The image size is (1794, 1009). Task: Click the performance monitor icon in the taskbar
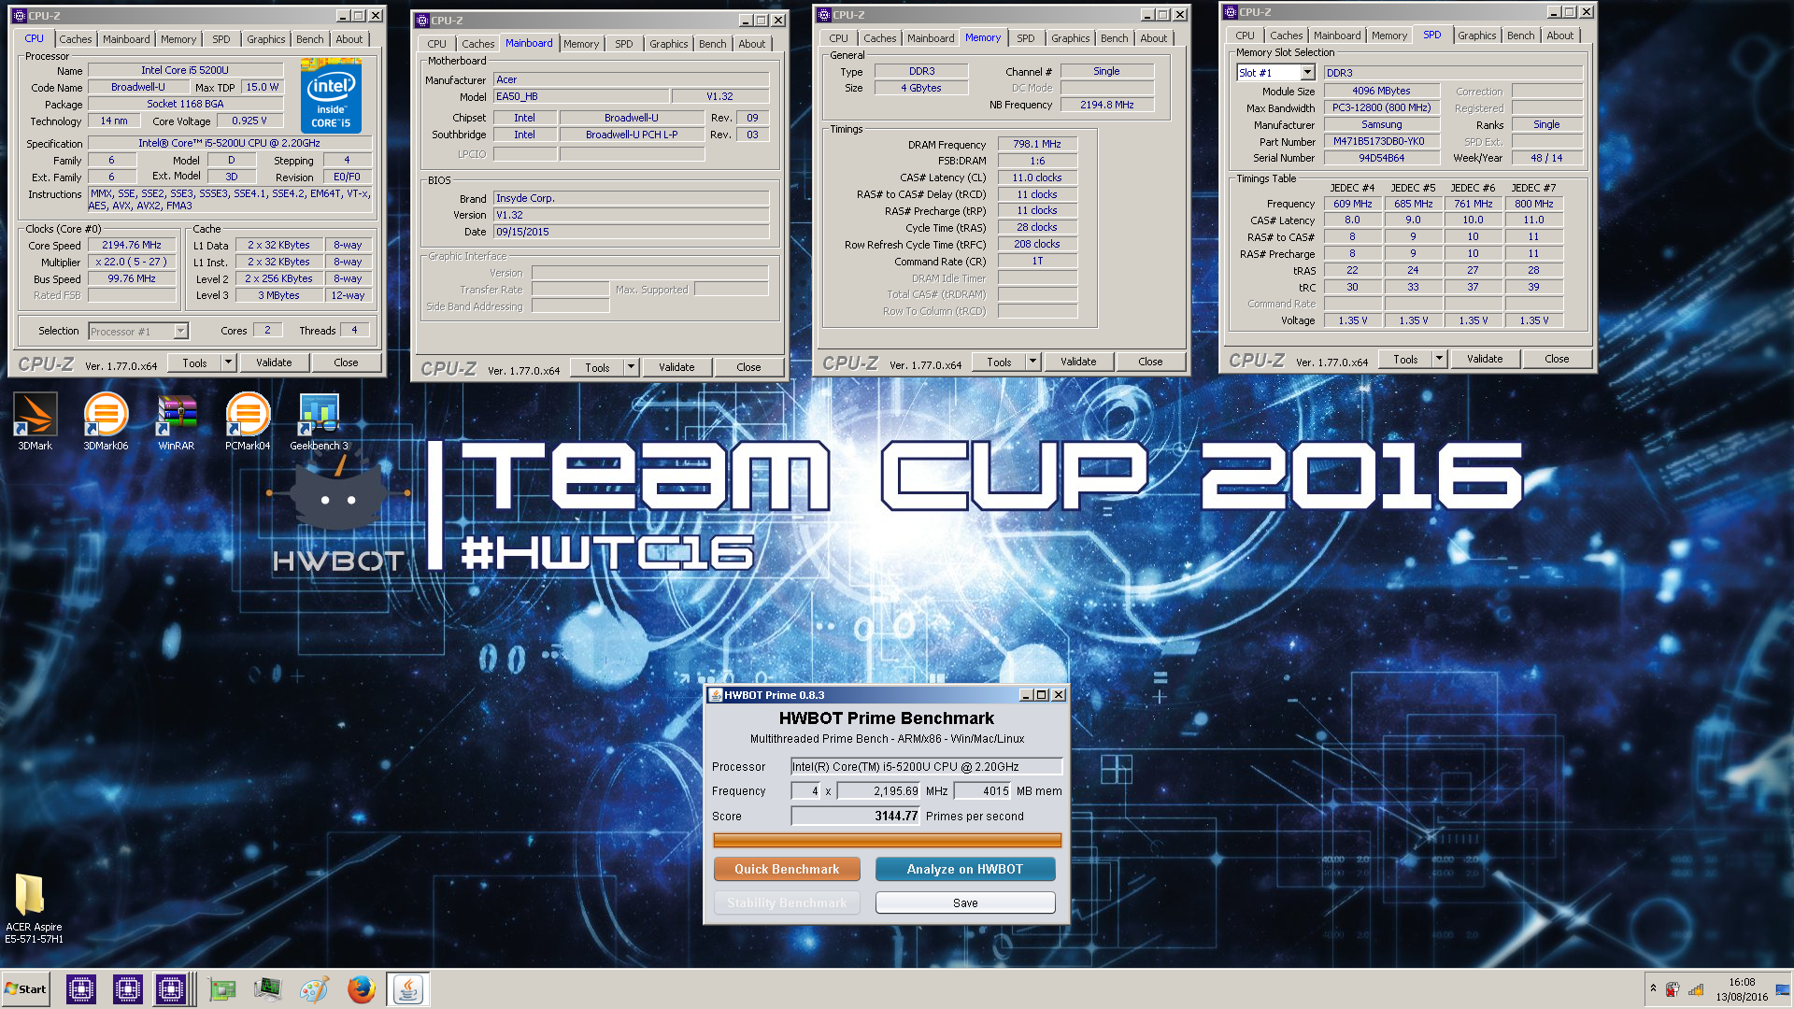267,988
